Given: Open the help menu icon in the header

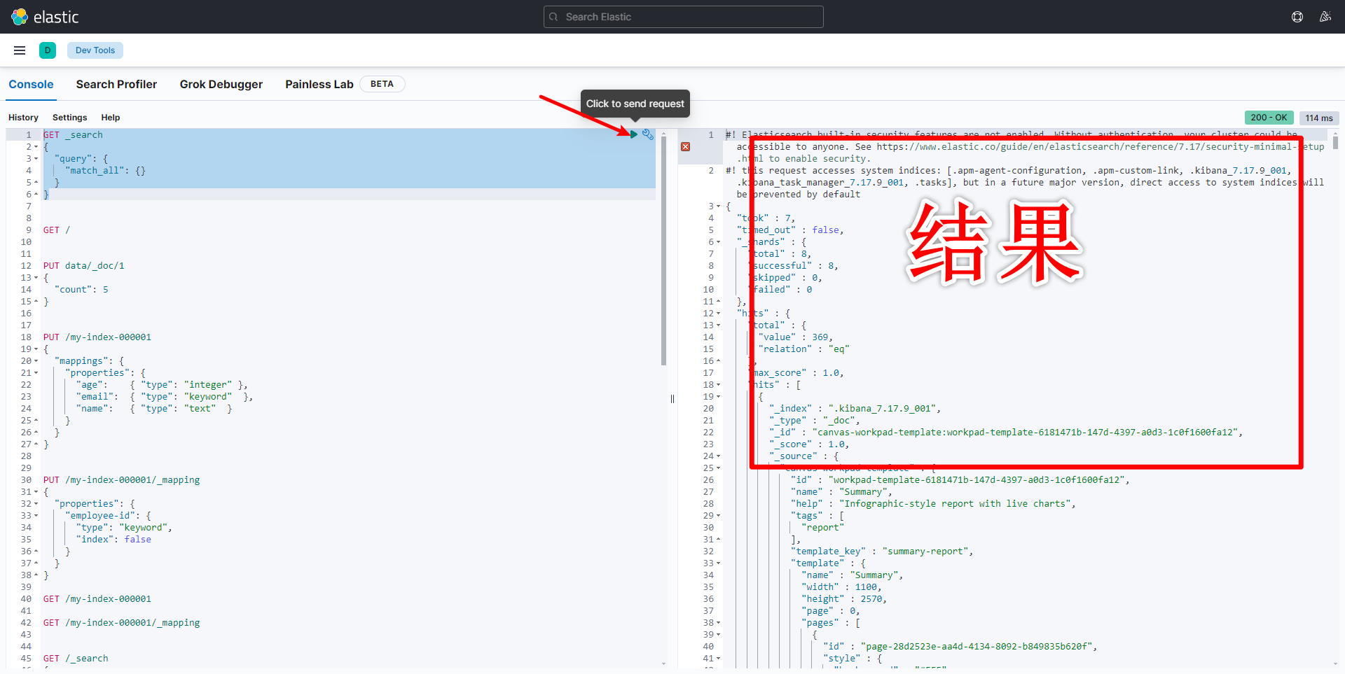Looking at the screenshot, I should 1297,17.
